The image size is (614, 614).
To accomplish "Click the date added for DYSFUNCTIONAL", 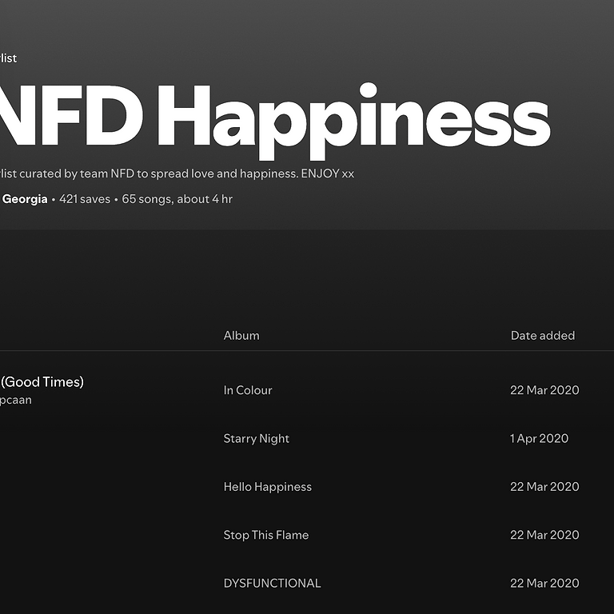I will (x=544, y=583).
